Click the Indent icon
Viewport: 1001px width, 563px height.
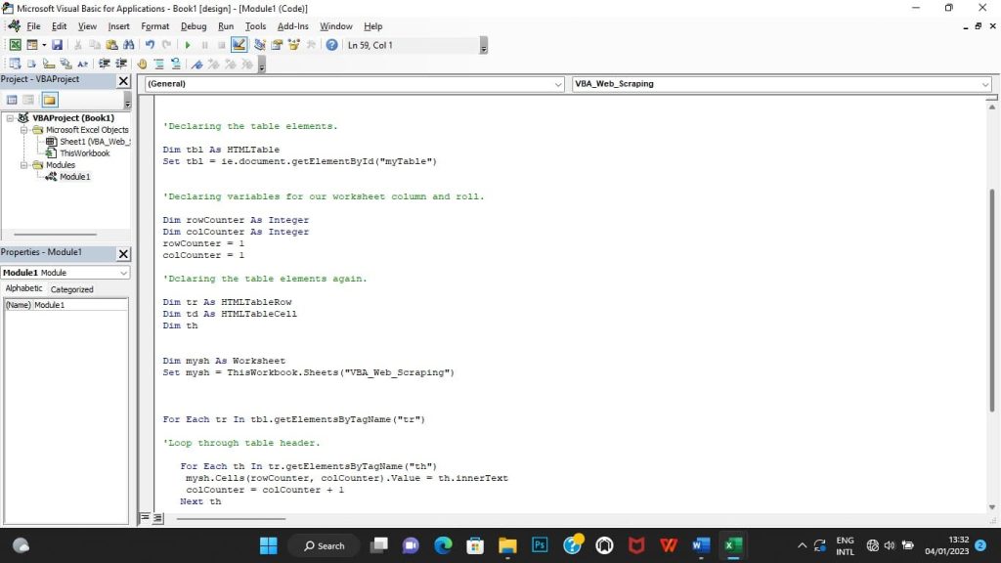tap(104, 64)
